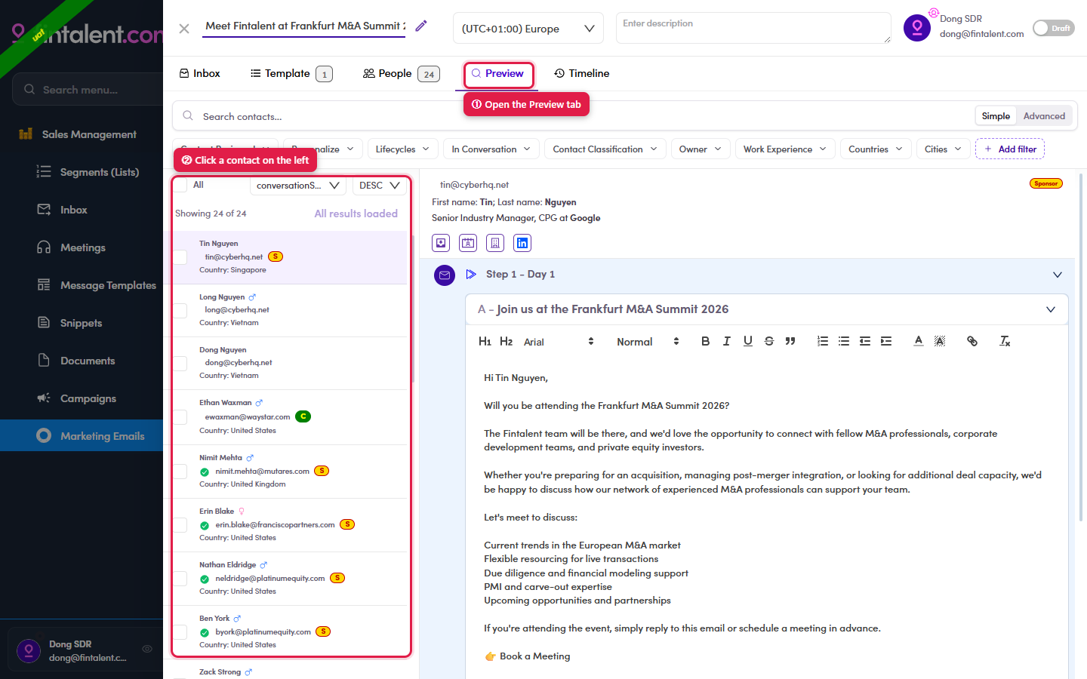Click the Sales Management chart icon
The width and height of the screenshot is (1087, 679).
pos(26,134)
